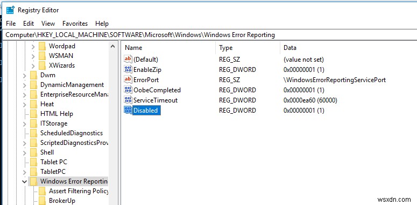Collapse the Windows Error Reporting node
This screenshot has width=417, height=205.
click(x=24, y=182)
